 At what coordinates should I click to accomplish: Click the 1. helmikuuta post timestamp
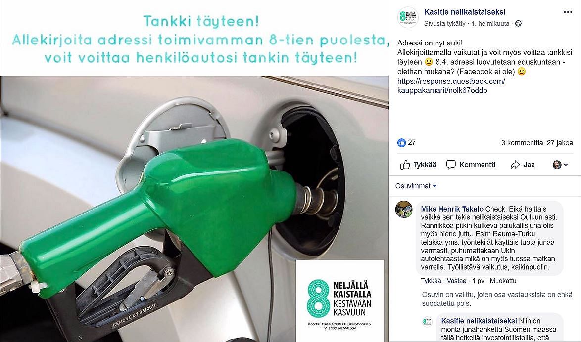tap(490, 24)
